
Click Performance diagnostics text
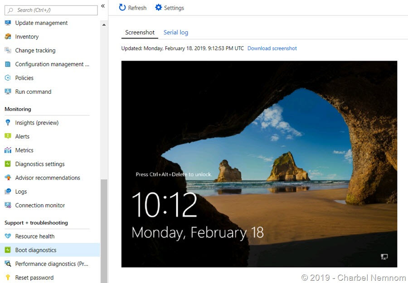pos(52,264)
